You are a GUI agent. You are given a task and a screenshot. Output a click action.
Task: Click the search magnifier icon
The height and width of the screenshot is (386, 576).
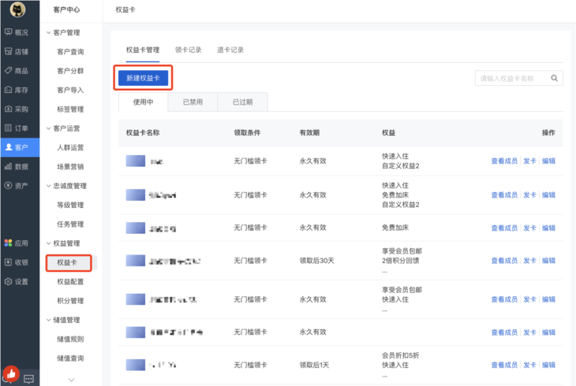point(555,78)
